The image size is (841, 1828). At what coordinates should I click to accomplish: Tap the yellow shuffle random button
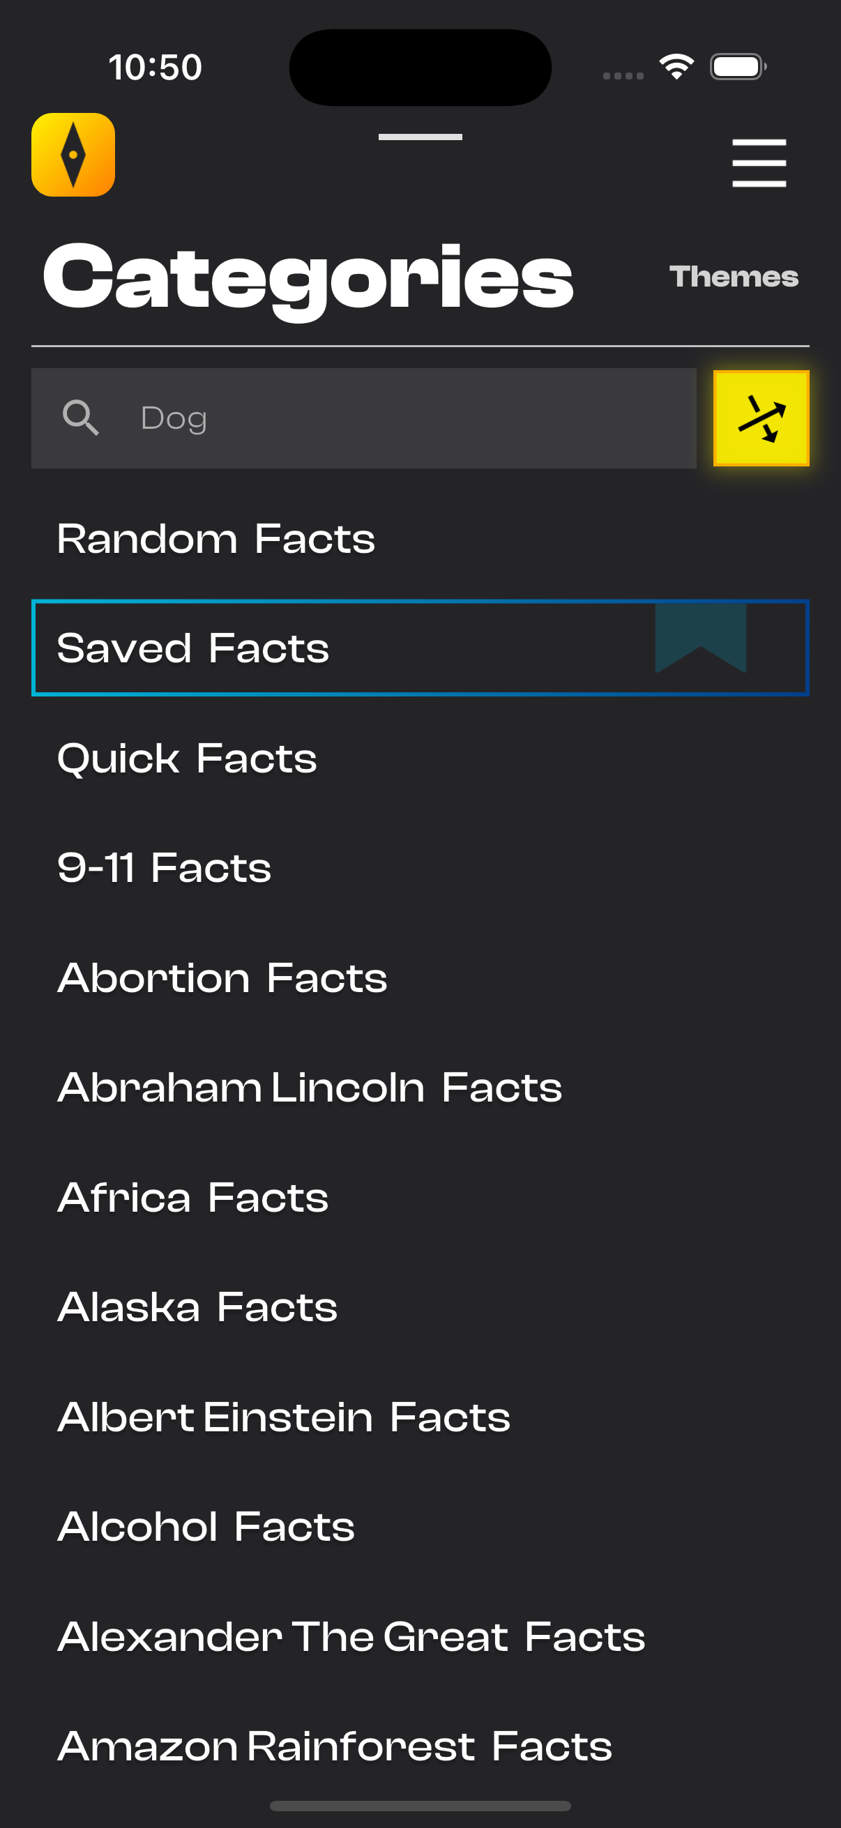(761, 418)
